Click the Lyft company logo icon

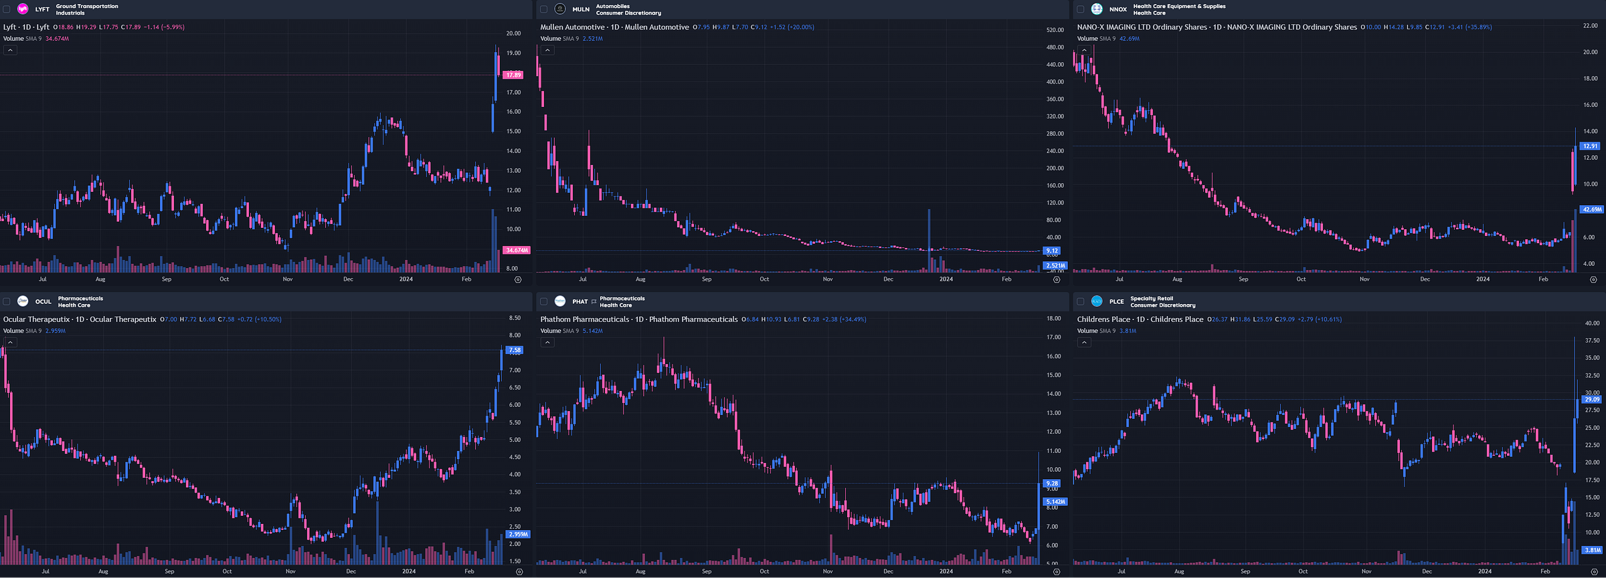click(x=23, y=9)
